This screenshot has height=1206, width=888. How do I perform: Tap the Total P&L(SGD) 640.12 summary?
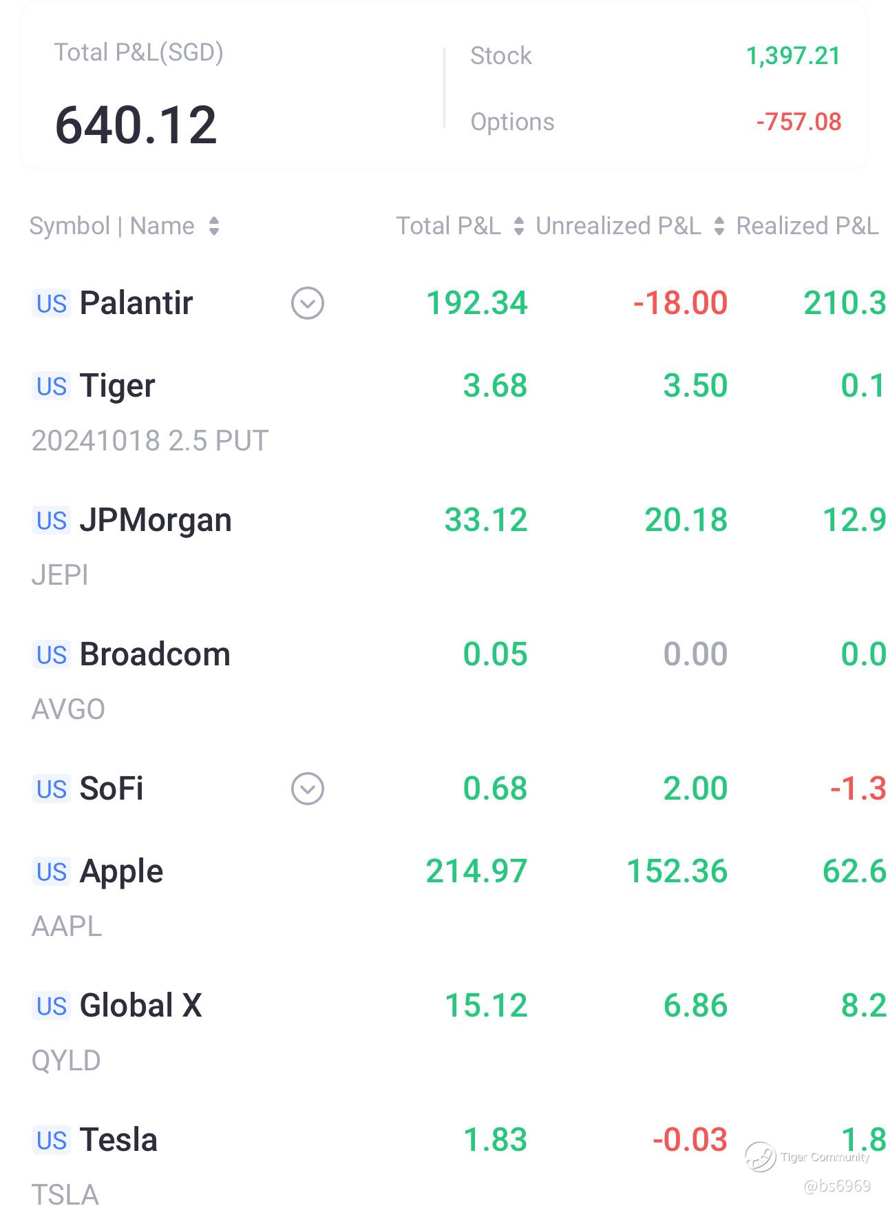click(x=136, y=125)
